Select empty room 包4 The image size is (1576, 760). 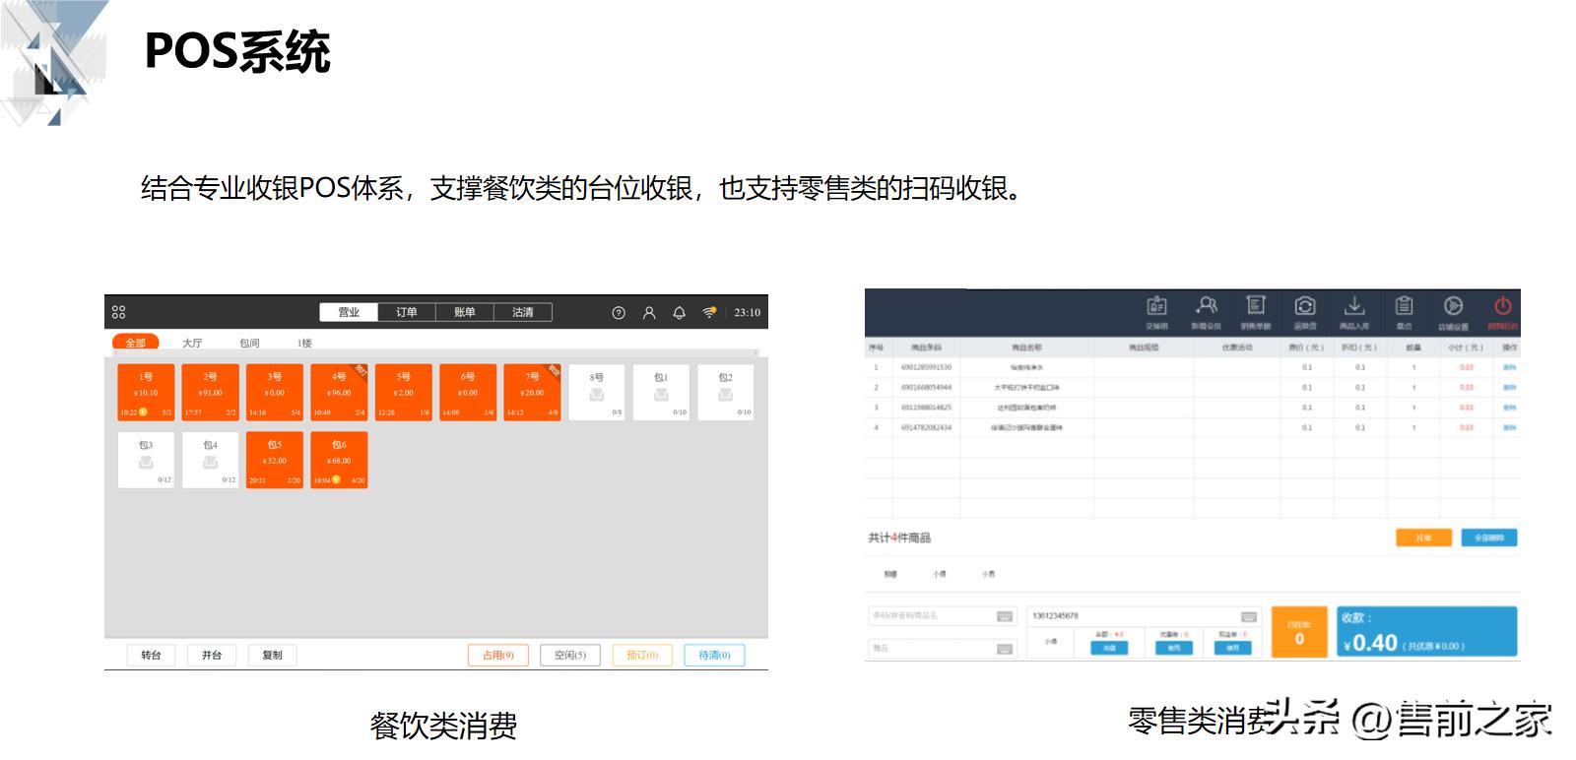coord(211,461)
